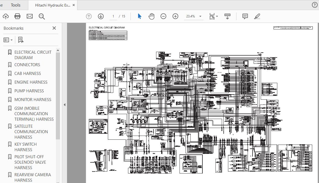Image resolution: width=319 pixels, height=183 pixels.
Task: Switch to the Tools tab
Action: [x=15, y=5]
